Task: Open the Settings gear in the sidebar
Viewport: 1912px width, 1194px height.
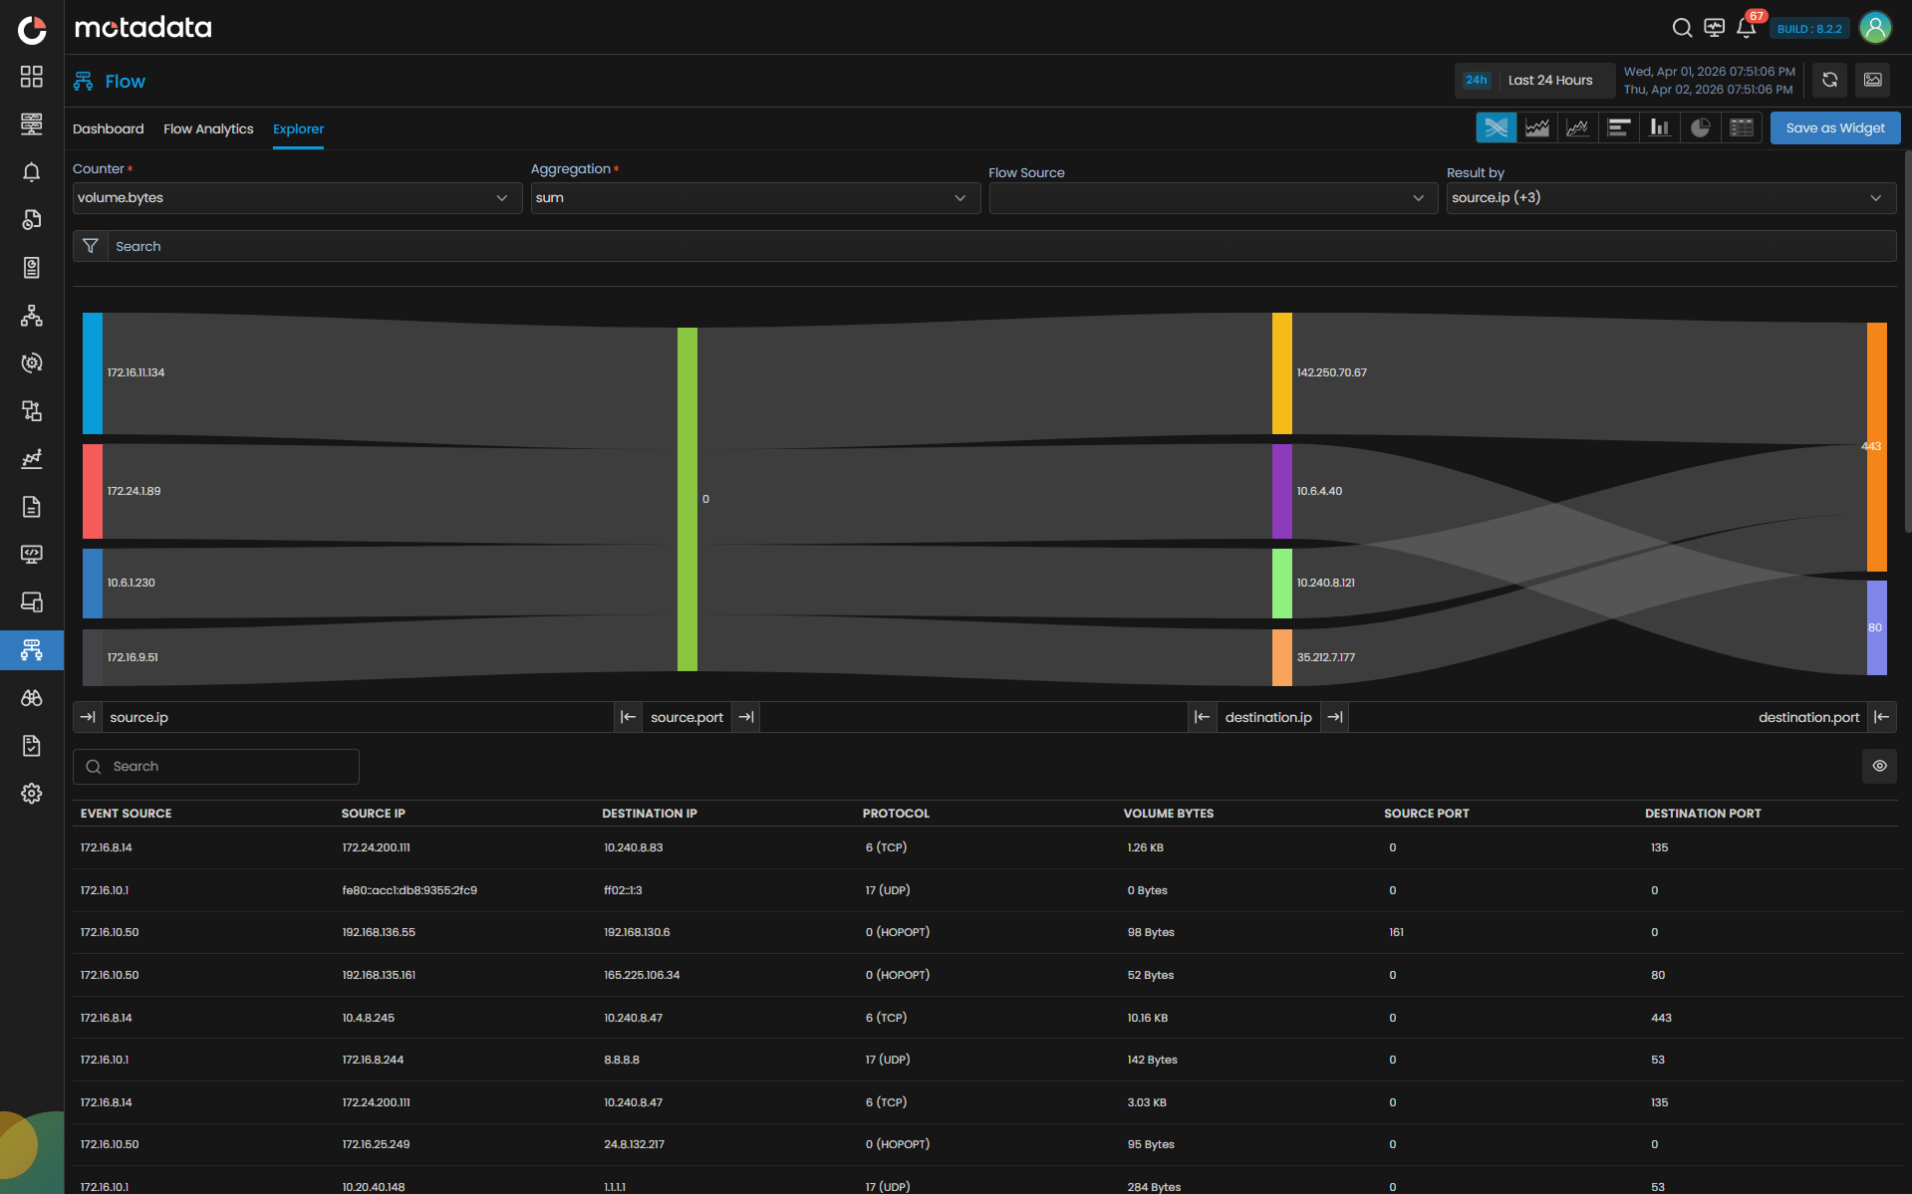Action: (31, 794)
